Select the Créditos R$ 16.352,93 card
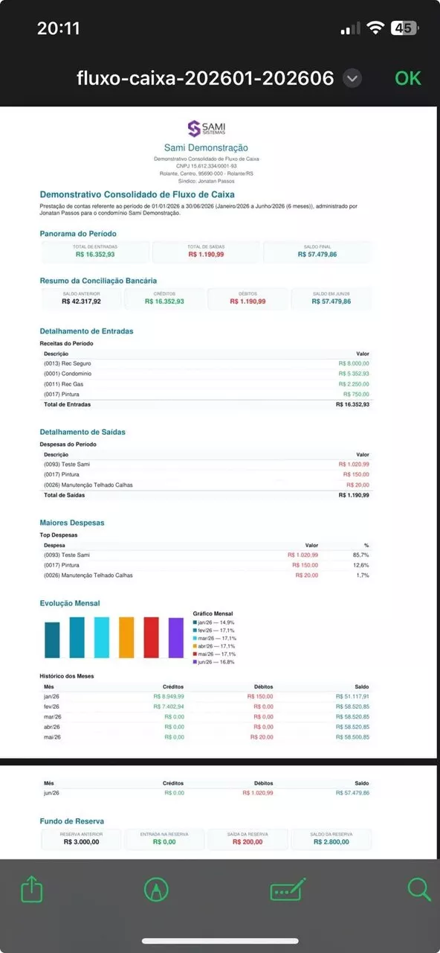The image size is (440, 953). (x=164, y=299)
